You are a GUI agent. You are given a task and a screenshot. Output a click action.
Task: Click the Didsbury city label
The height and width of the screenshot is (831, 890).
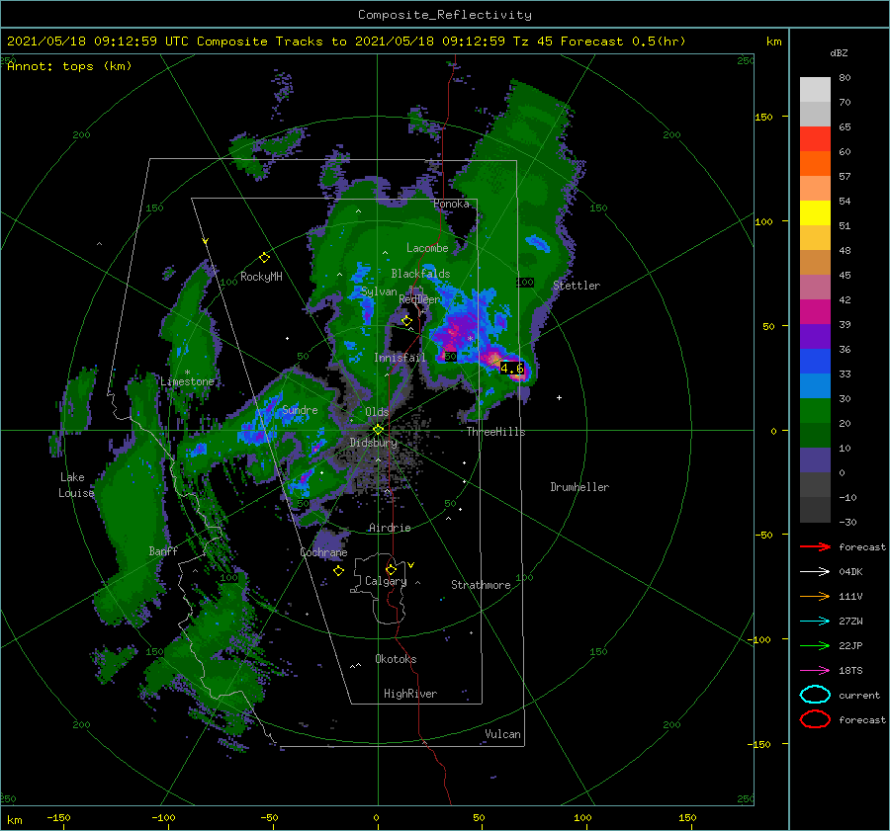373,443
